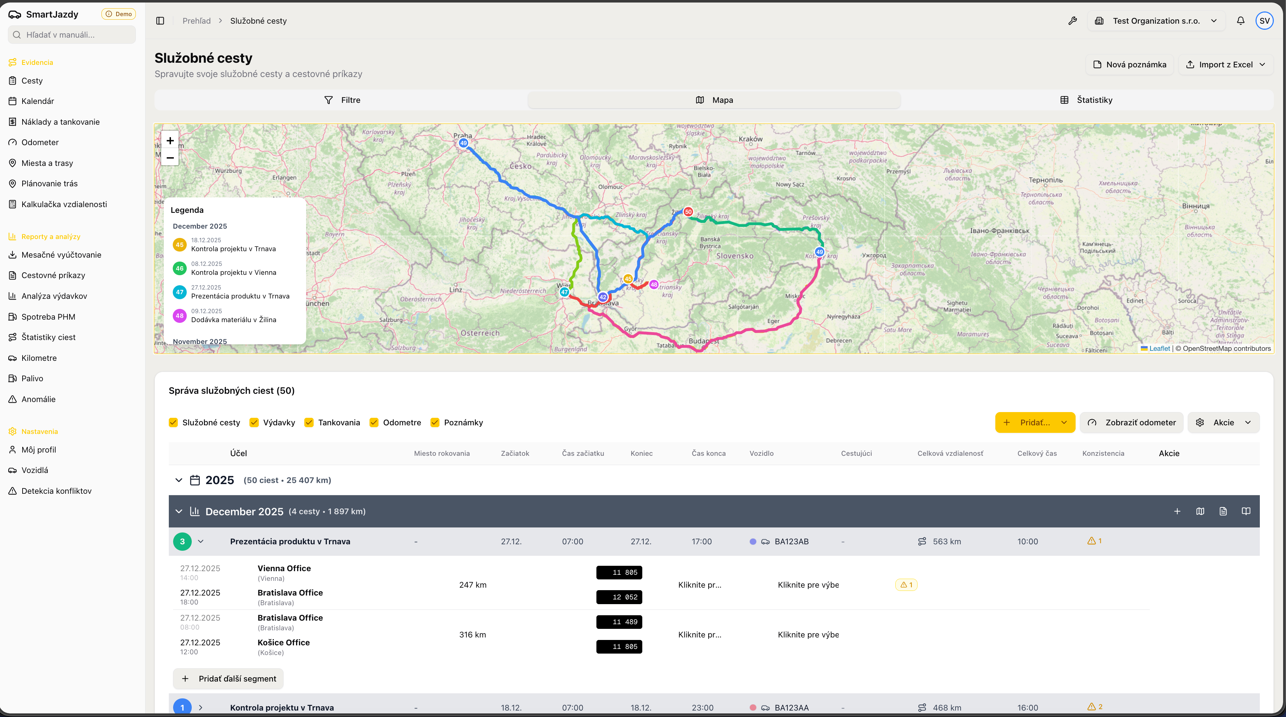This screenshot has height=717, width=1286.
Task: Switch to the Štatistiky tab
Action: point(1086,100)
